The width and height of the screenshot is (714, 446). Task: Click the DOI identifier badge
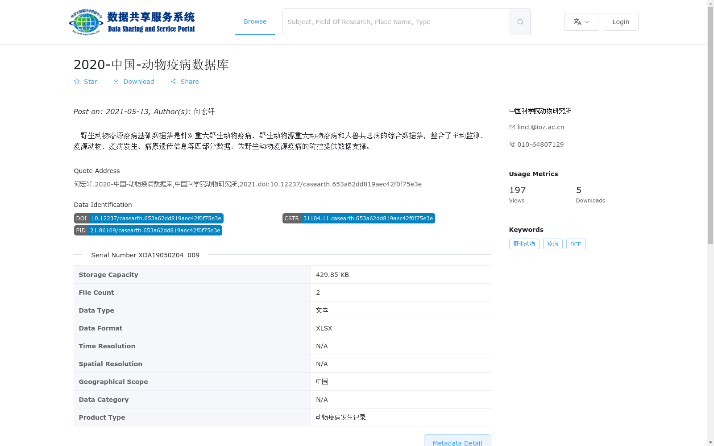(x=149, y=219)
